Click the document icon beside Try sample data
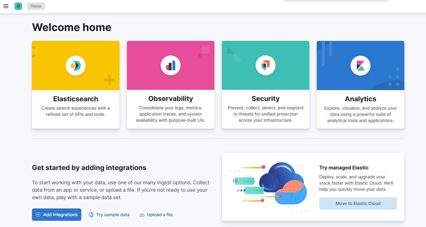The width and height of the screenshot is (426, 227). pos(91,215)
